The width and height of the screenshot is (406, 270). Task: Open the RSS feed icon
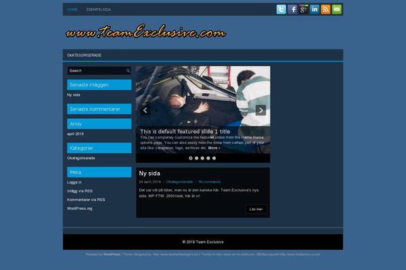pos(325,9)
